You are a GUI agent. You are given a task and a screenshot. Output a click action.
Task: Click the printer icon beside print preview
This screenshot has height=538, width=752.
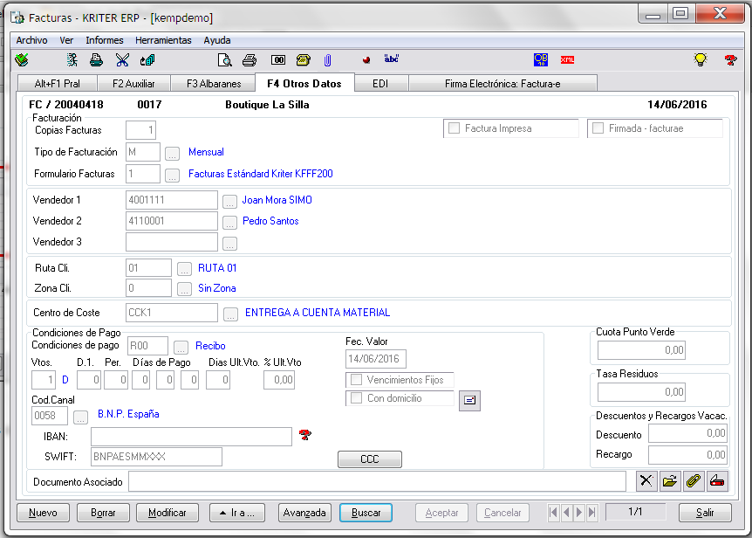[x=250, y=60]
